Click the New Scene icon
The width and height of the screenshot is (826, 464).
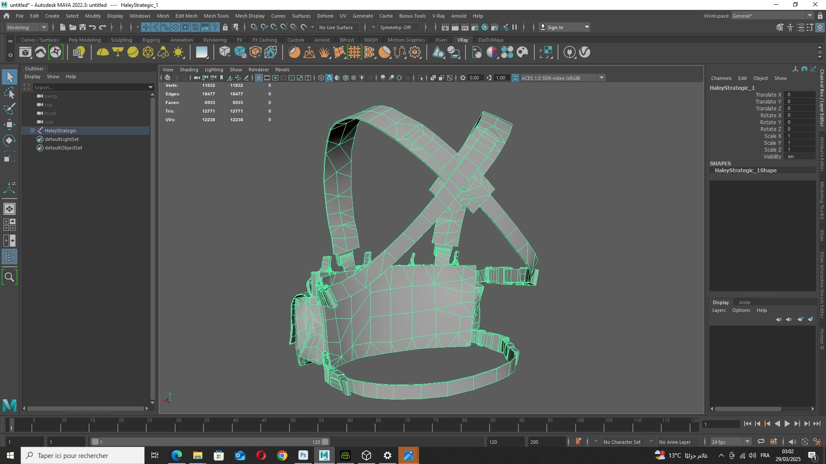(x=62, y=27)
